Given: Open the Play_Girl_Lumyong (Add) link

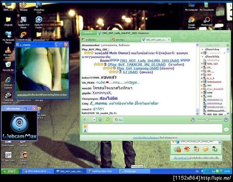Looking at the screenshot, I should click(x=137, y=68).
